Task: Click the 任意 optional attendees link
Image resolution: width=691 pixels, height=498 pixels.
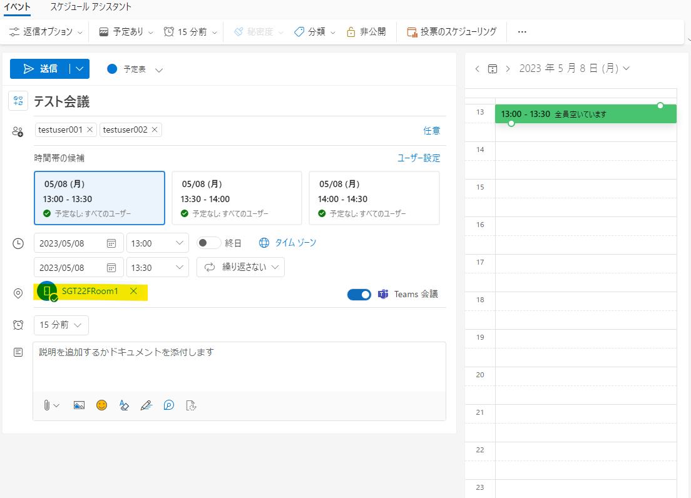Action: 431,131
